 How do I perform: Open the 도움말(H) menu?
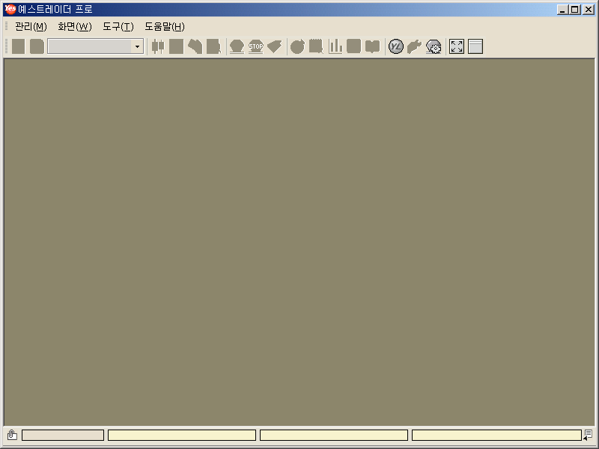coord(164,26)
